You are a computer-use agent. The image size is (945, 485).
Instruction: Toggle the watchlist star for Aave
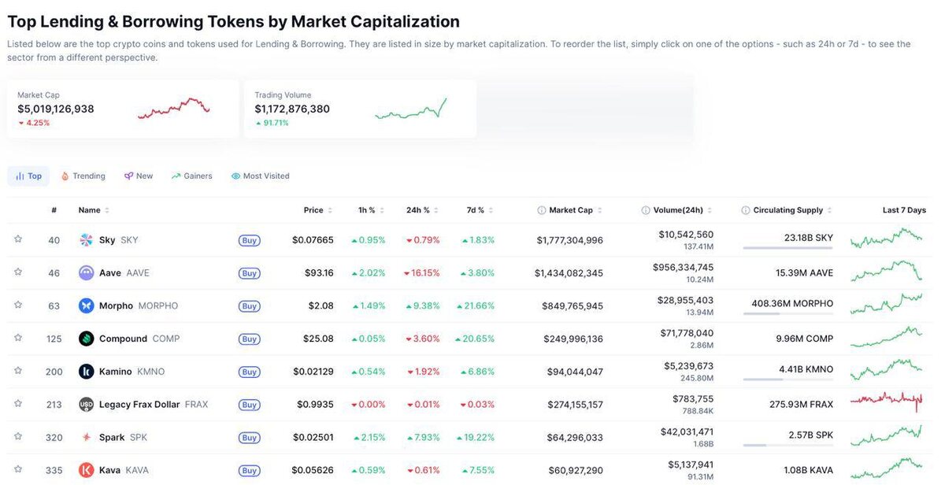[18, 272]
